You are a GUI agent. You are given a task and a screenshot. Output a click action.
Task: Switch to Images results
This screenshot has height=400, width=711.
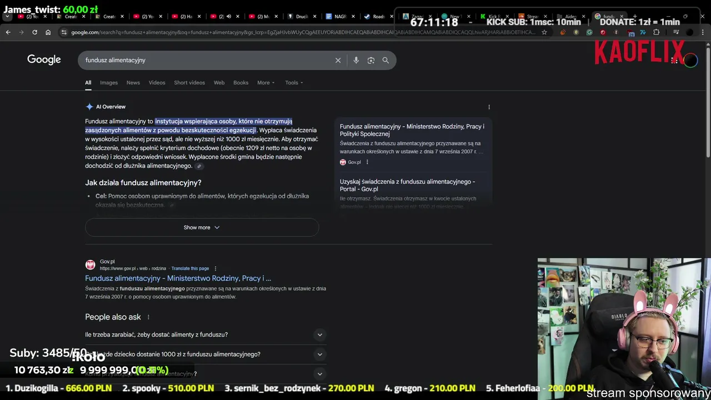click(x=109, y=83)
